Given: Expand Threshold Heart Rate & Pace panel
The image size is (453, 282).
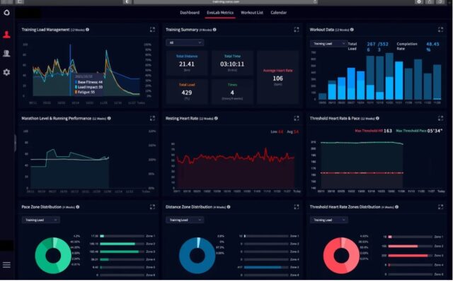Looking at the screenshot, I should point(440,118).
